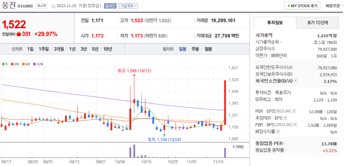Viewport: 345px width, 166px height.
Task: Show the 3개월 line chart
Action: pos(59,49)
